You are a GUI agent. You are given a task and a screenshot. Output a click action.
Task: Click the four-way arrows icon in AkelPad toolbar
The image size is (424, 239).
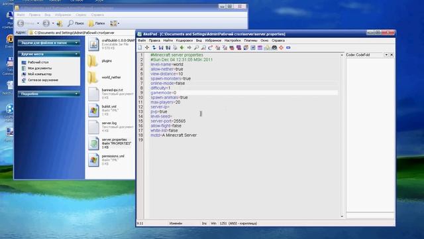coord(147,47)
